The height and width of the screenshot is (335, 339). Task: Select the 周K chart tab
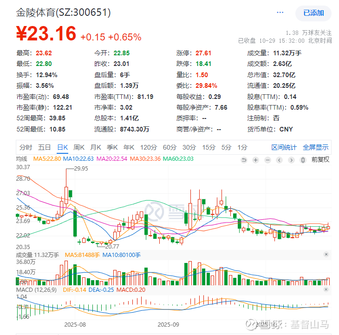[79, 147]
